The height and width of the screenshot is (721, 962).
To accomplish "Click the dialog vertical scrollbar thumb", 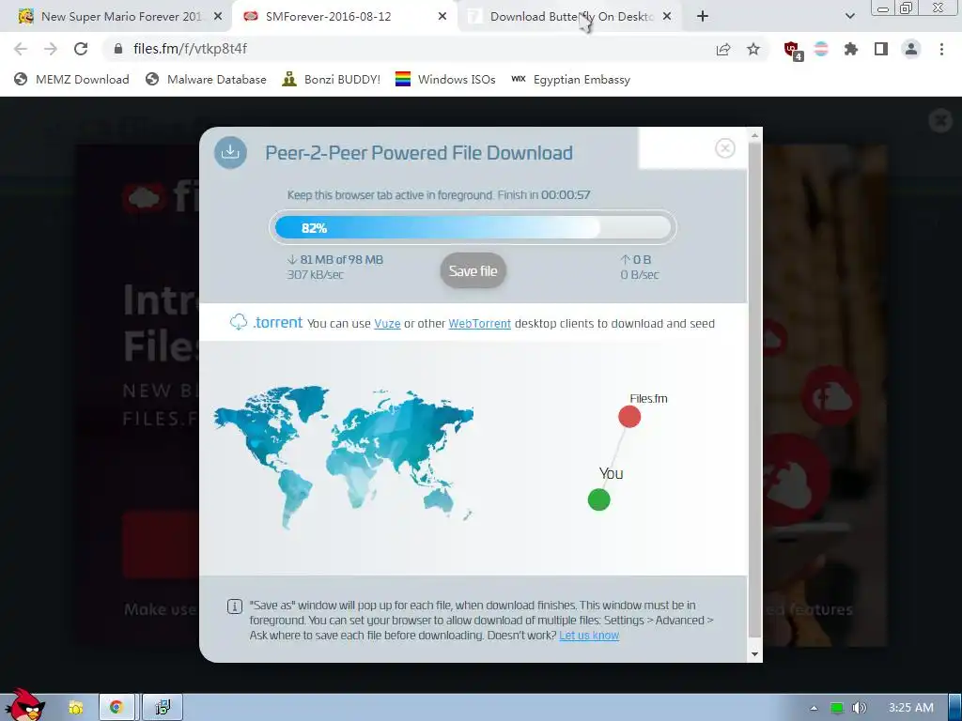I will click(x=755, y=391).
